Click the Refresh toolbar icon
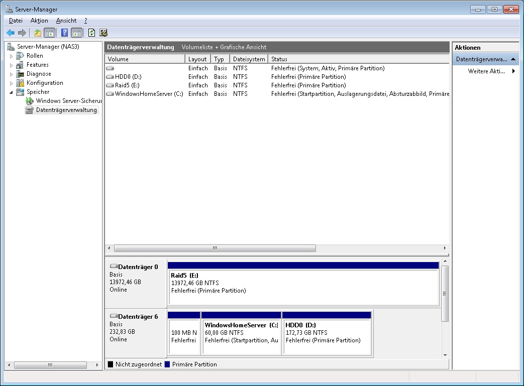Screen dimensions: 524x386 pyautogui.click(x=91, y=33)
